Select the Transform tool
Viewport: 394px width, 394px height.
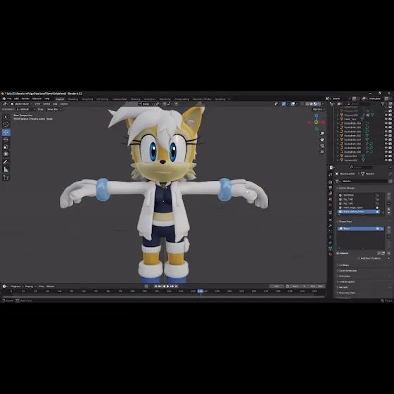[x=6, y=154]
